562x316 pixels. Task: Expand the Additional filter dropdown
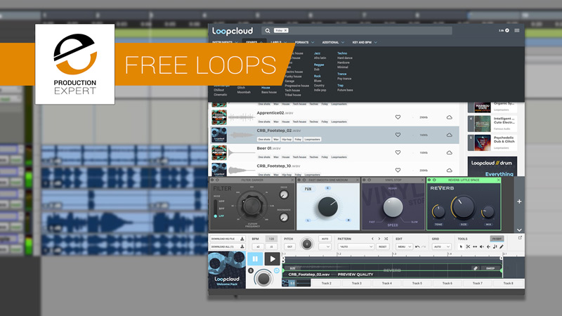point(333,42)
